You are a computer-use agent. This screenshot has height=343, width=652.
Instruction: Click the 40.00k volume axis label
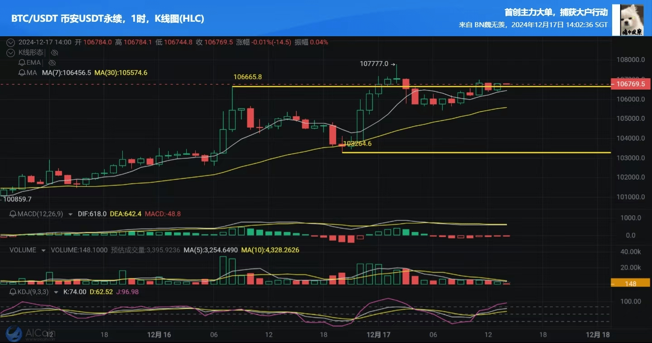pos(630,252)
